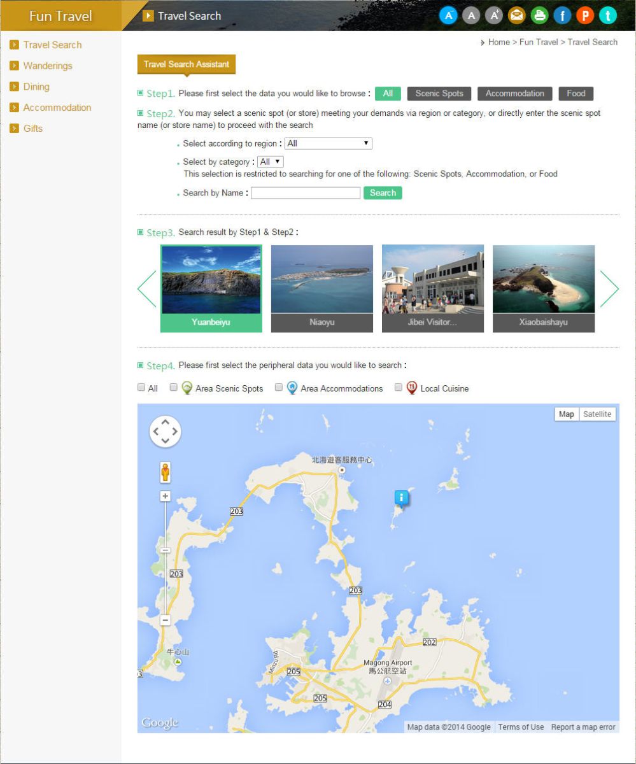Image resolution: width=636 pixels, height=764 pixels.
Task: Expand the Select by category dropdown
Action: pos(271,162)
